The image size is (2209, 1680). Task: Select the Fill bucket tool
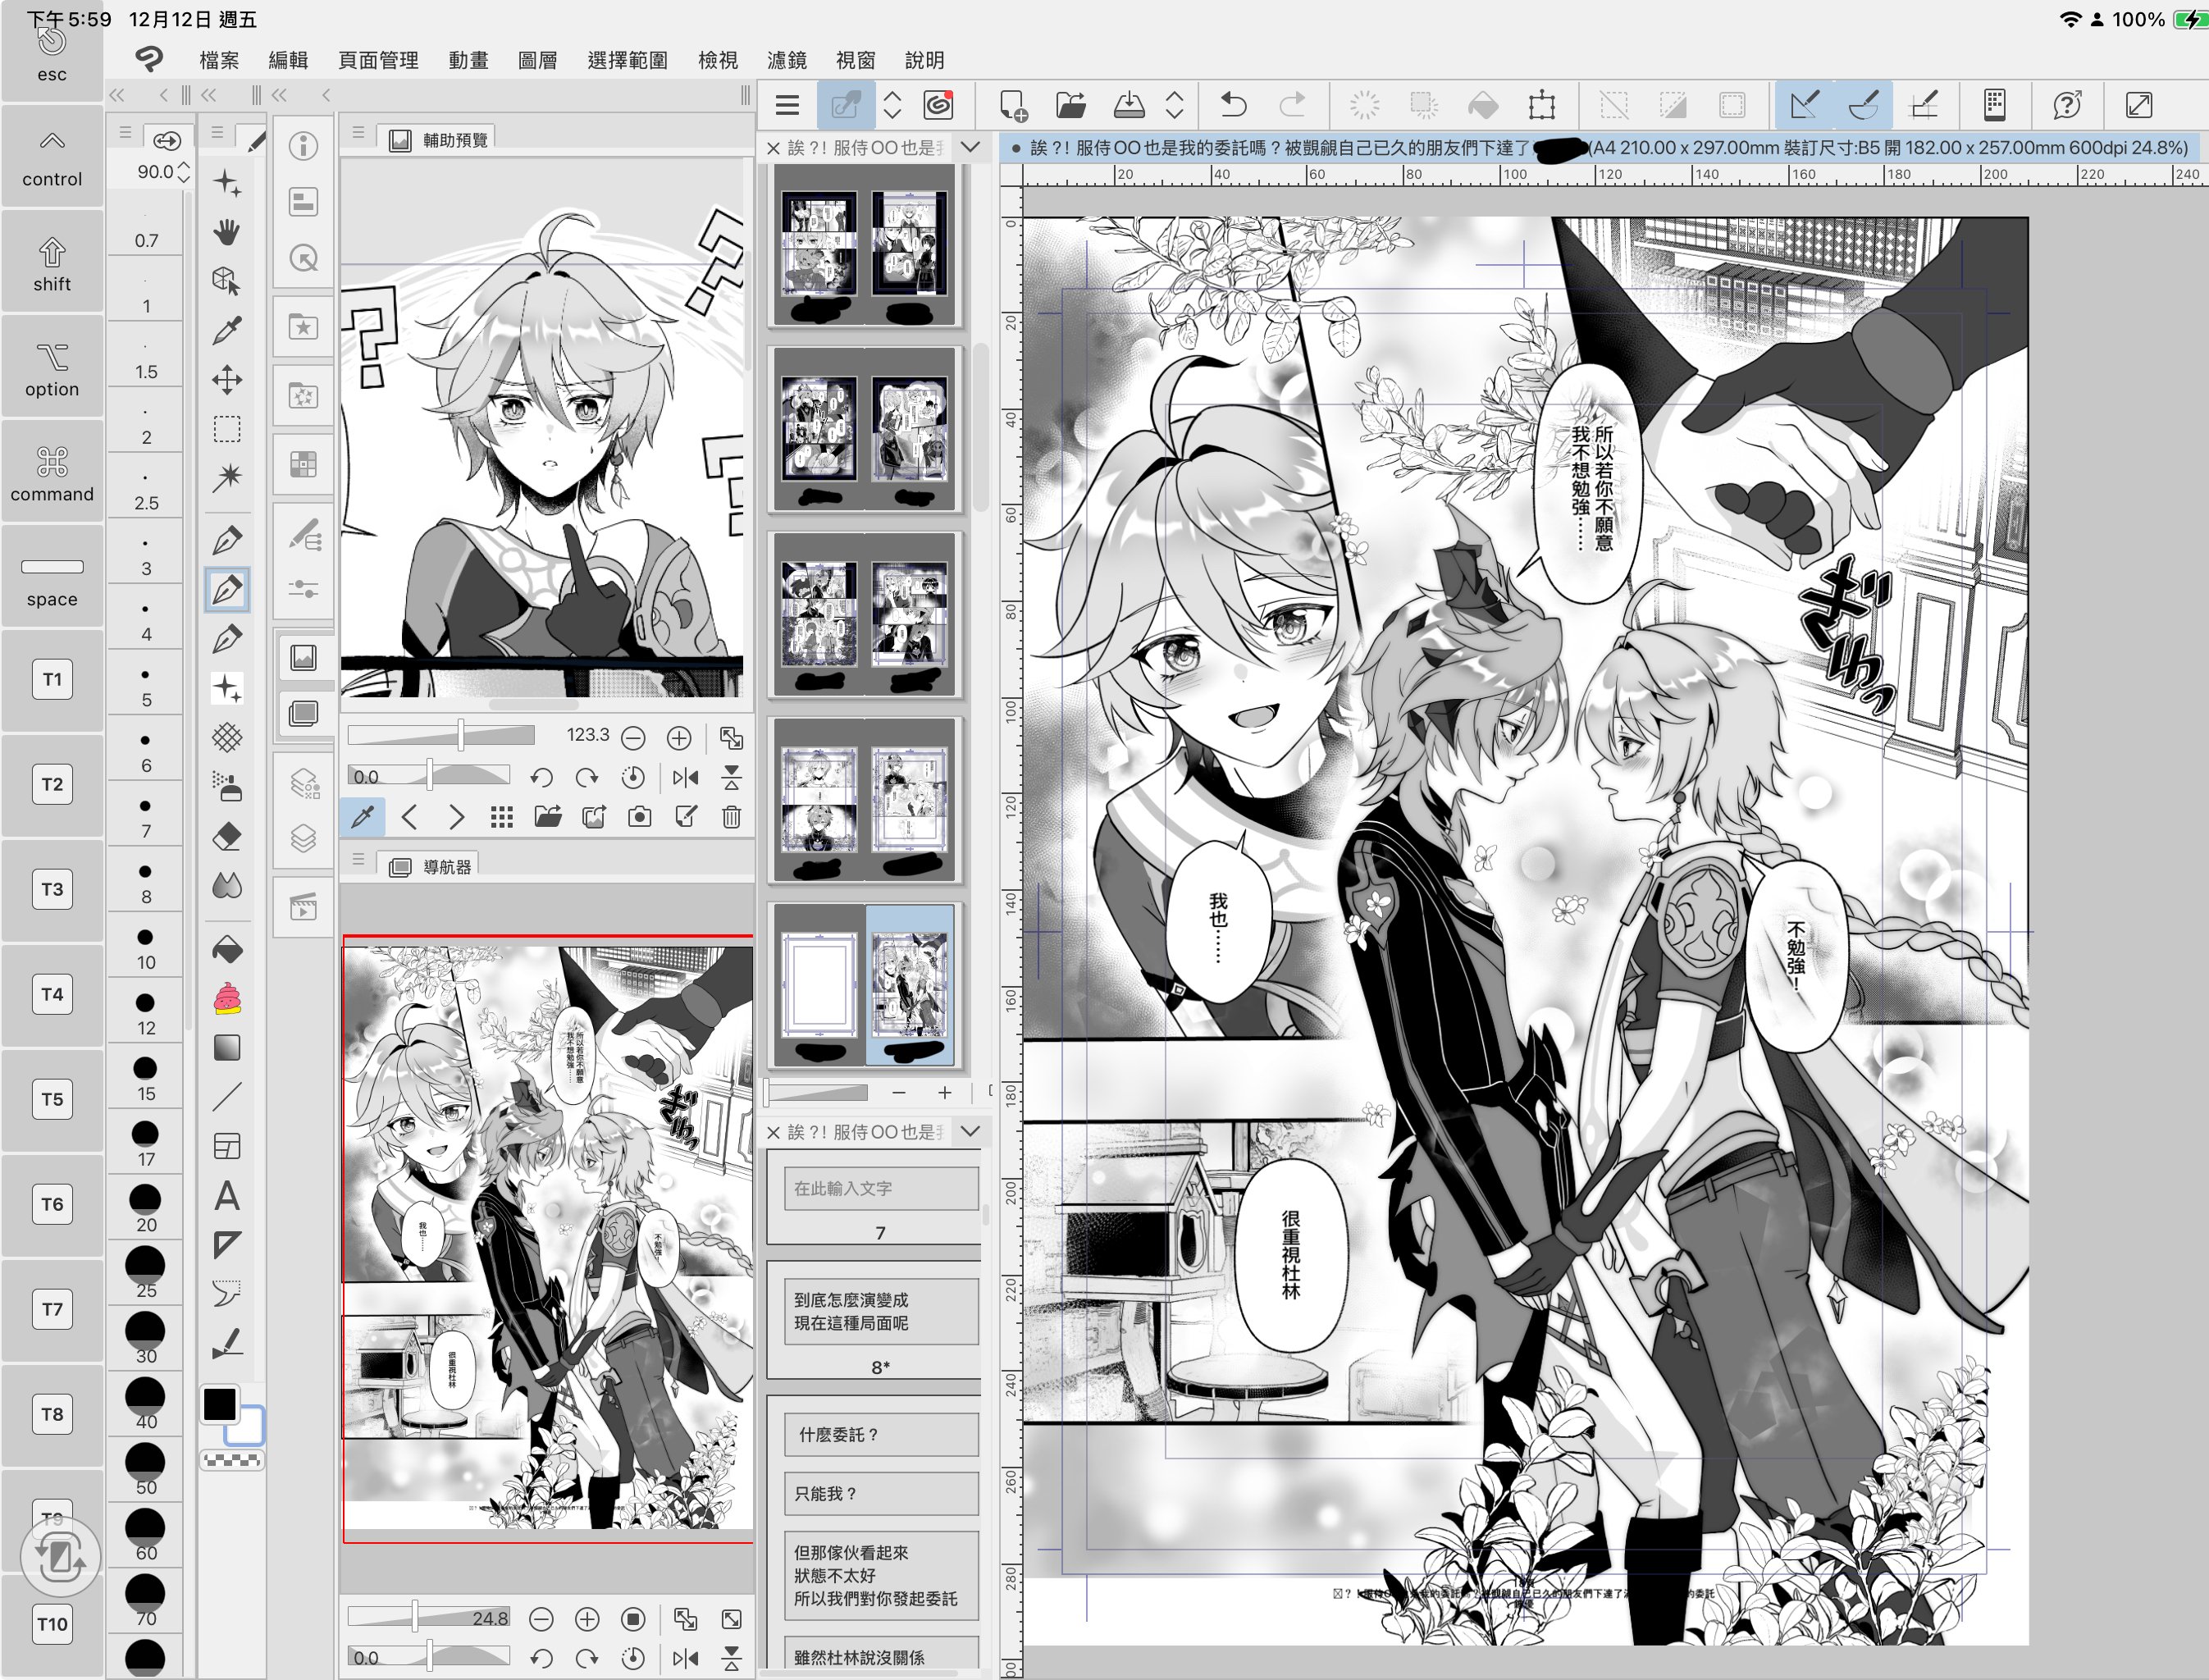pyautogui.click(x=227, y=949)
